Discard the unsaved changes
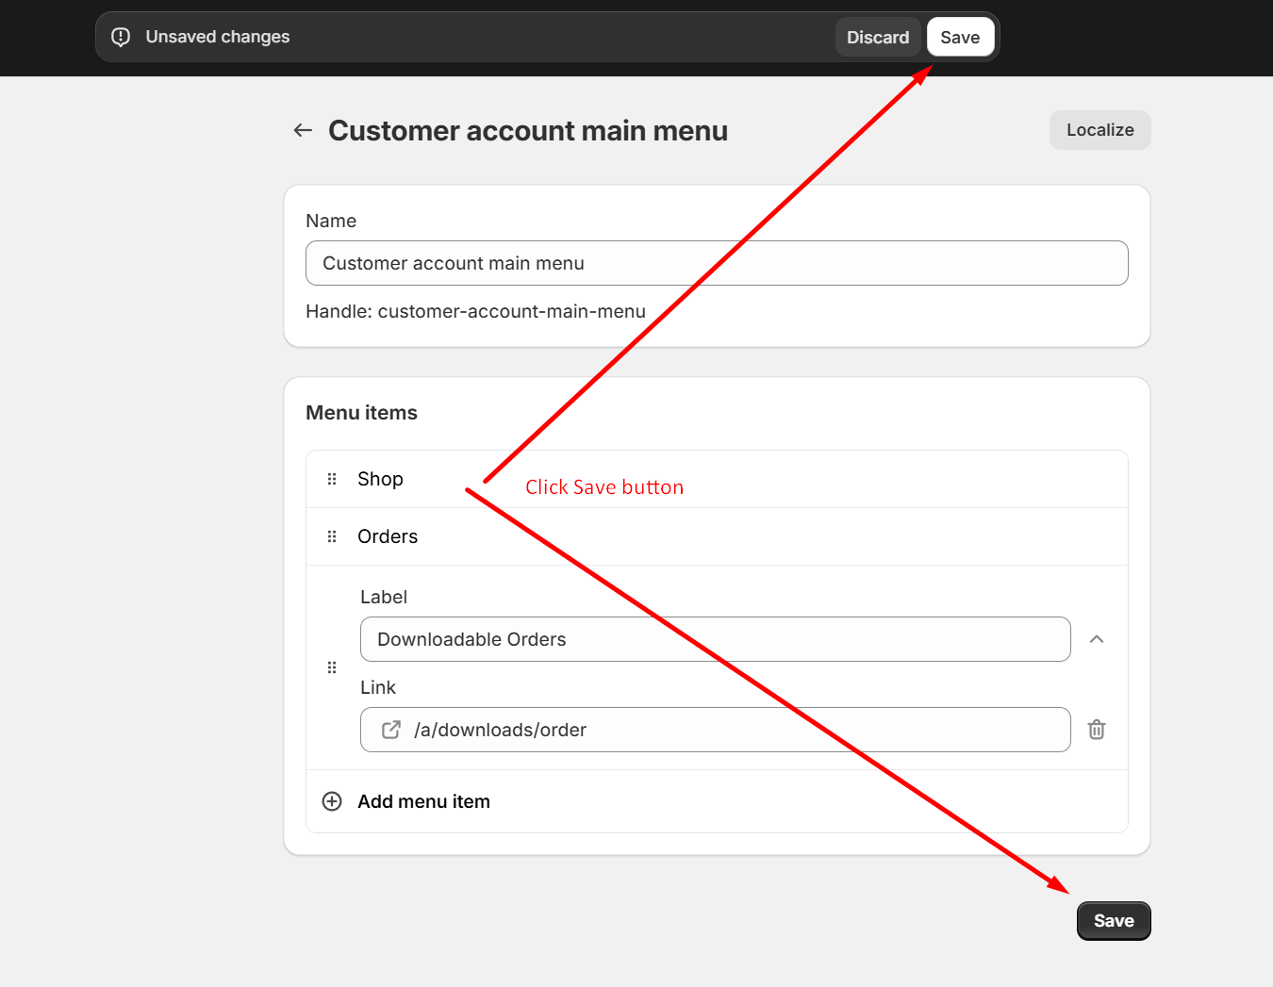This screenshot has width=1273, height=987. click(877, 38)
